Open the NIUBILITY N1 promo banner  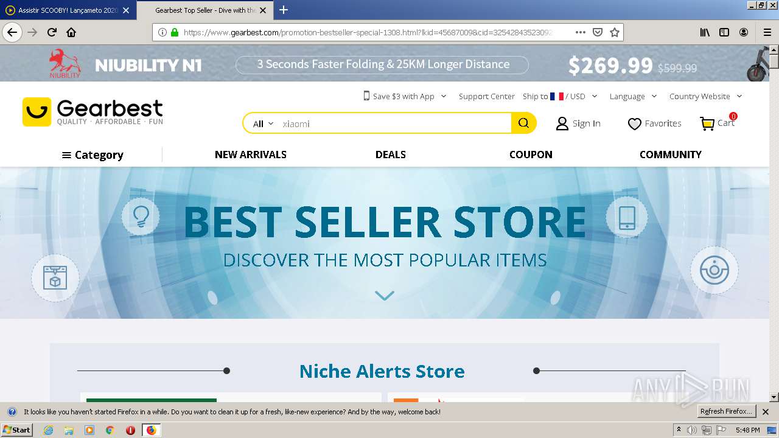pyautogui.click(x=385, y=63)
